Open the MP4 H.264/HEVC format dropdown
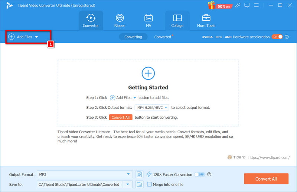Image resolution: width=297 pixels, height=192 pixels. pos(152,107)
